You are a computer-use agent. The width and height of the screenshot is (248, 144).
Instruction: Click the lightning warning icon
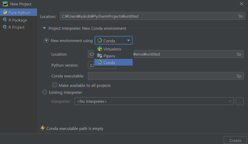tap(43, 128)
